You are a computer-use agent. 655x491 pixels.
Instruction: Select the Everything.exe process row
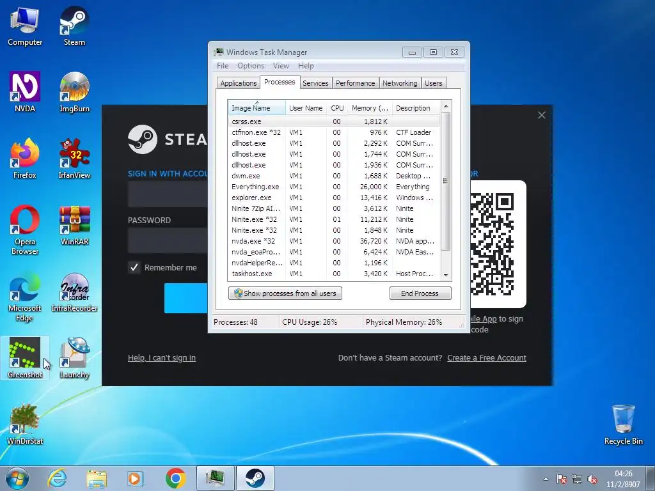[x=334, y=187]
